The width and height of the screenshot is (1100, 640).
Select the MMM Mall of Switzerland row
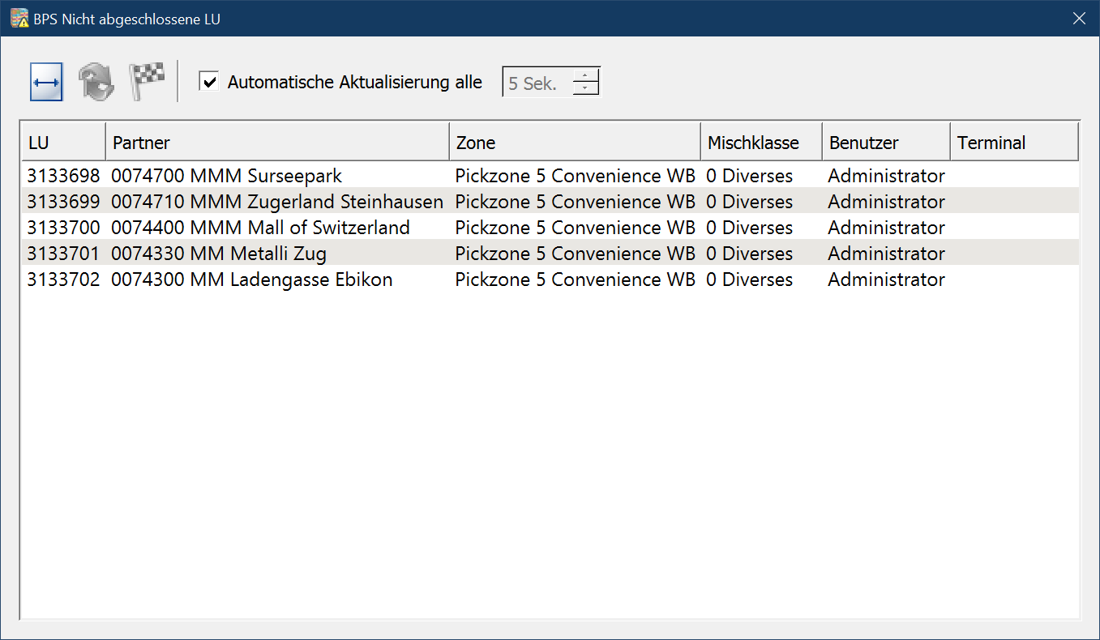click(x=259, y=228)
